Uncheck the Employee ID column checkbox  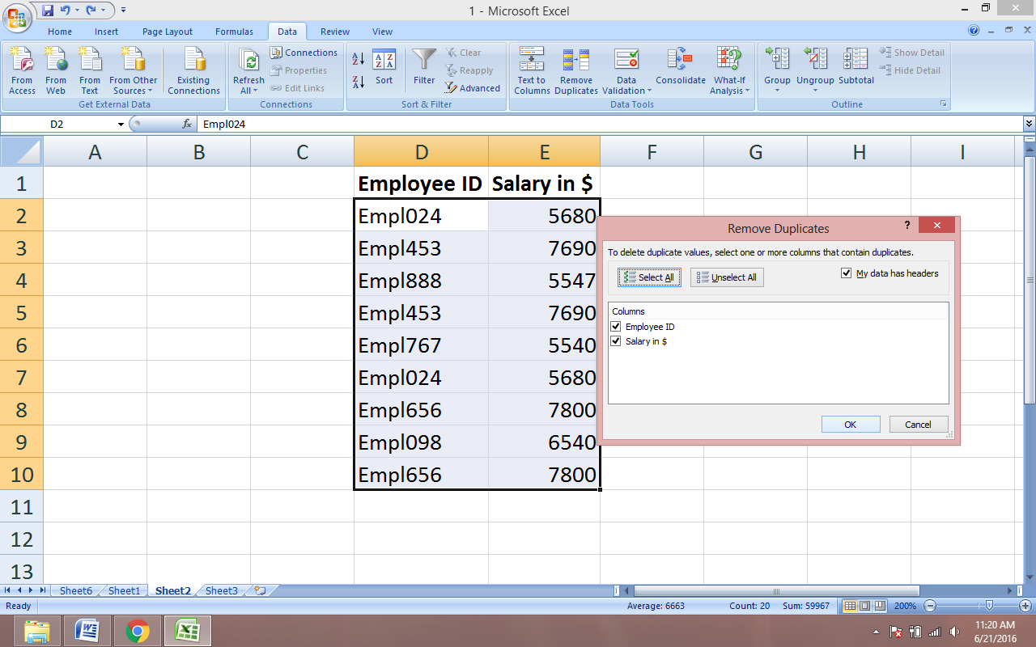tap(616, 327)
